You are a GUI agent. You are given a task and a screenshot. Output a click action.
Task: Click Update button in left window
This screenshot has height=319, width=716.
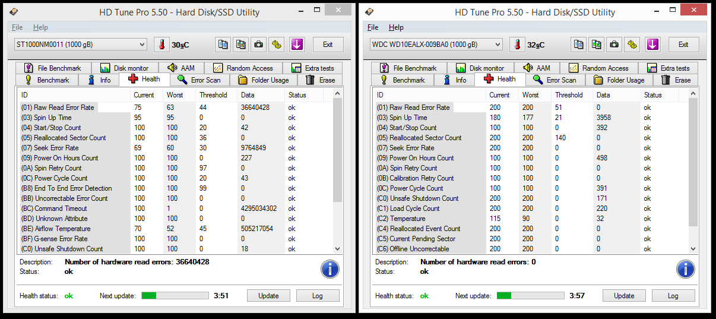(x=268, y=296)
